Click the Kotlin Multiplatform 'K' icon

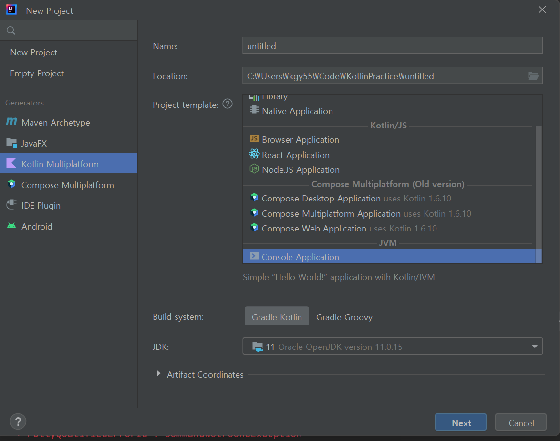tap(11, 163)
